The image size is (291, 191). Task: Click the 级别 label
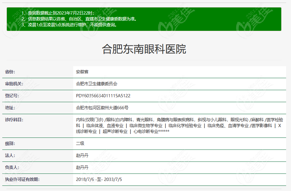pyautogui.click(x=10, y=144)
